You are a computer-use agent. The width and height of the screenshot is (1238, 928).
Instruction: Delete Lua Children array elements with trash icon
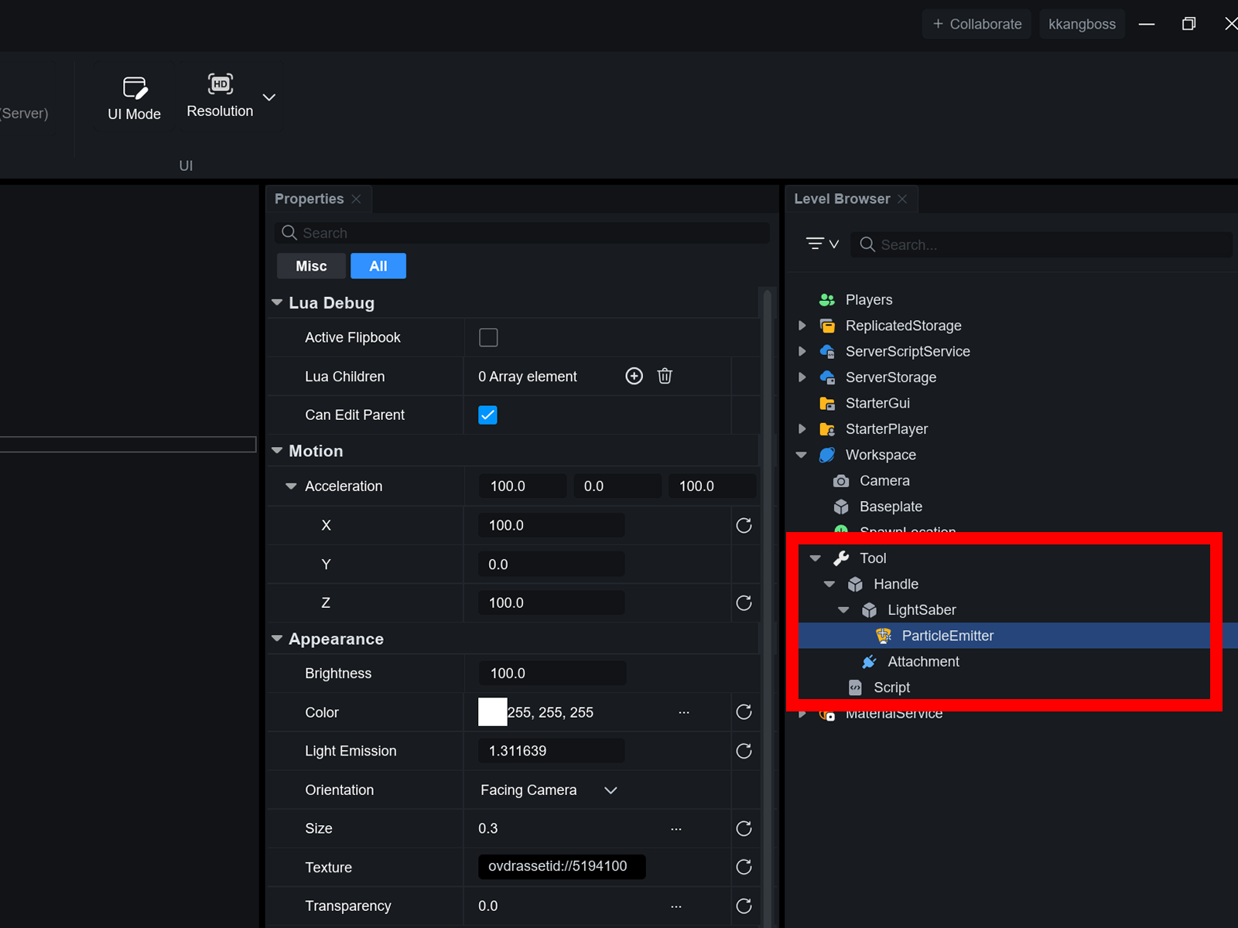665,377
